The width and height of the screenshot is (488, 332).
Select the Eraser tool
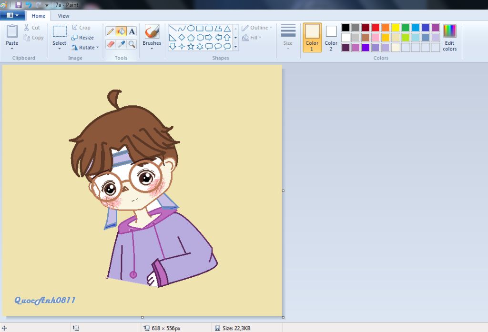click(x=111, y=44)
